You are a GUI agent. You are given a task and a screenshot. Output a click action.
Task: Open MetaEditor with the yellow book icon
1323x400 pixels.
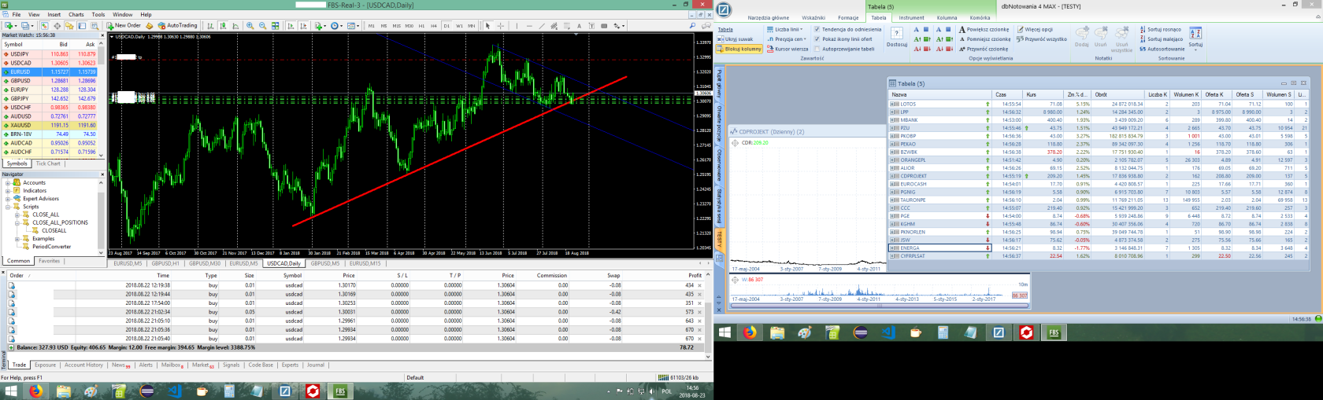pyautogui.click(x=150, y=25)
